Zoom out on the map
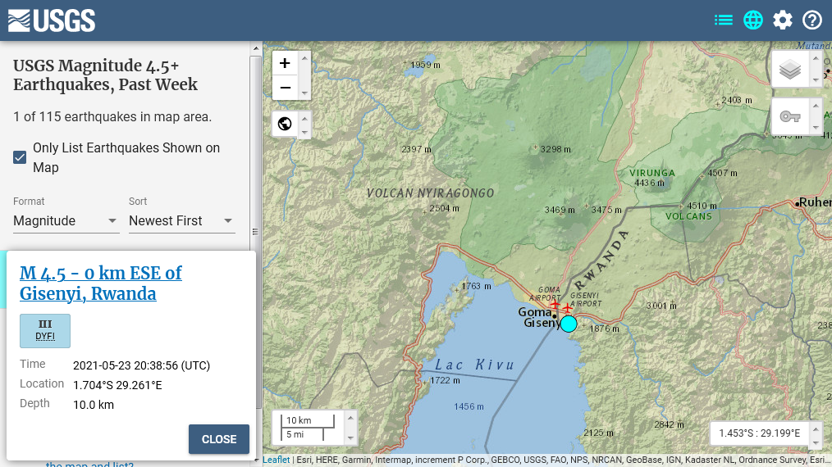Viewport: 832px width, 467px height. [285, 88]
